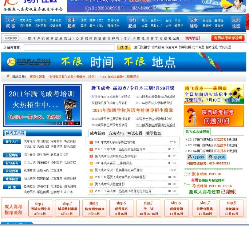Click the 各地动态 label

tap(11, 38)
